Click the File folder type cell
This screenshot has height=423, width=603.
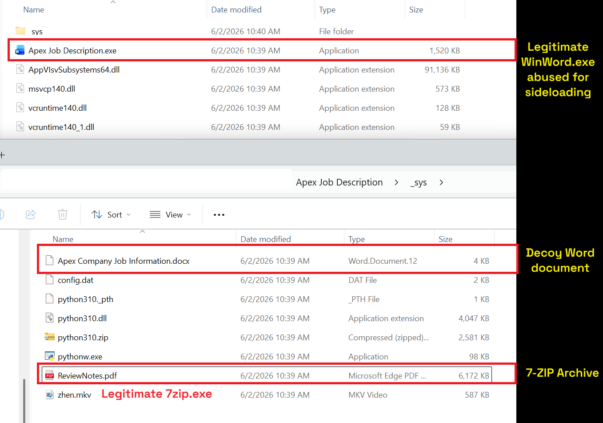tap(336, 31)
